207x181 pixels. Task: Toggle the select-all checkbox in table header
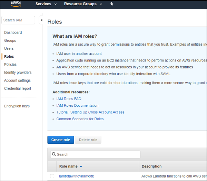pos(52,166)
